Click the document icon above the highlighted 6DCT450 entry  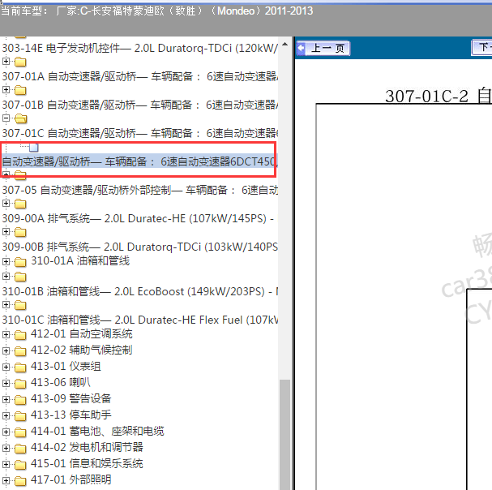[x=34, y=147]
